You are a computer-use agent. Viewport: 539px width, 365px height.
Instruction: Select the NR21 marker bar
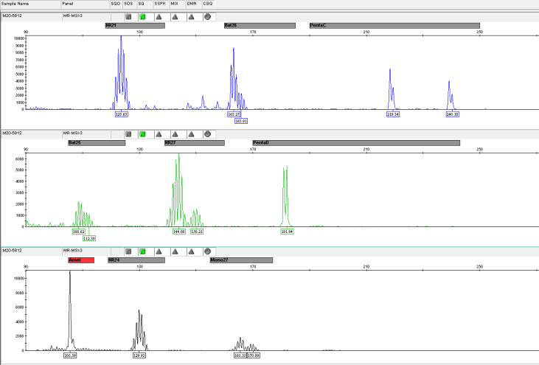tap(135, 25)
